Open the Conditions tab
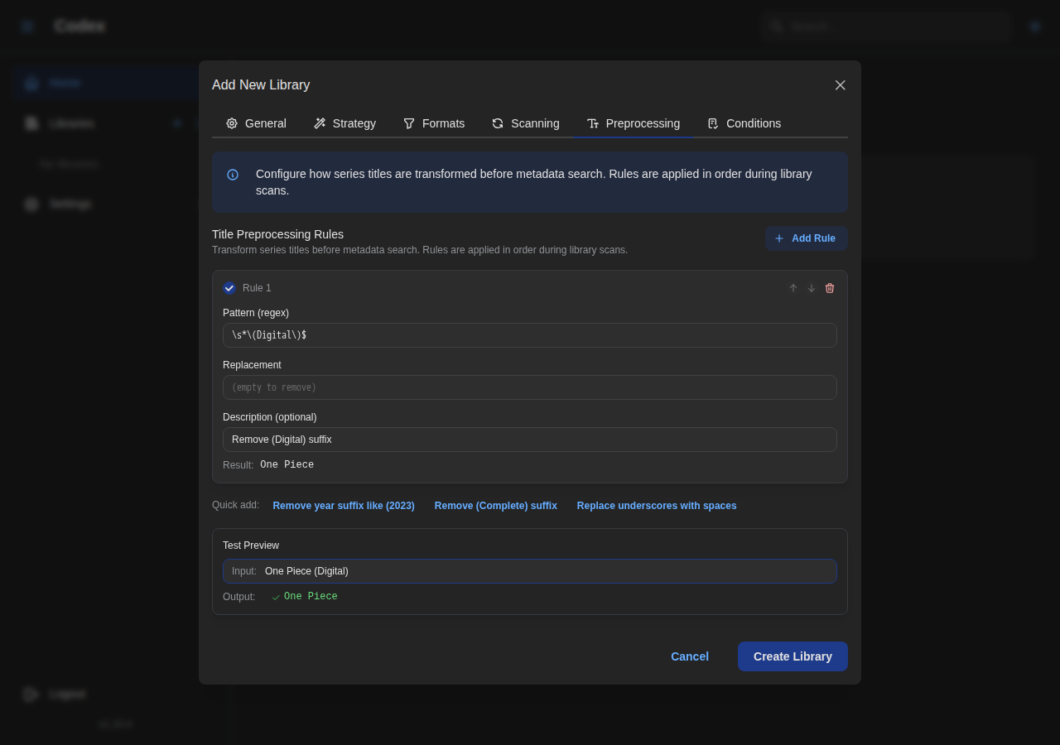 coord(744,123)
